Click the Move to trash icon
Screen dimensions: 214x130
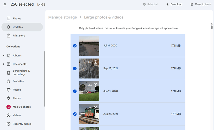pos(192,4)
